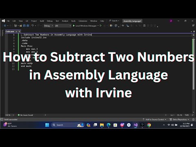Click the Search box in title bar
The width and height of the screenshot is (196, 147).
tap(114, 21)
